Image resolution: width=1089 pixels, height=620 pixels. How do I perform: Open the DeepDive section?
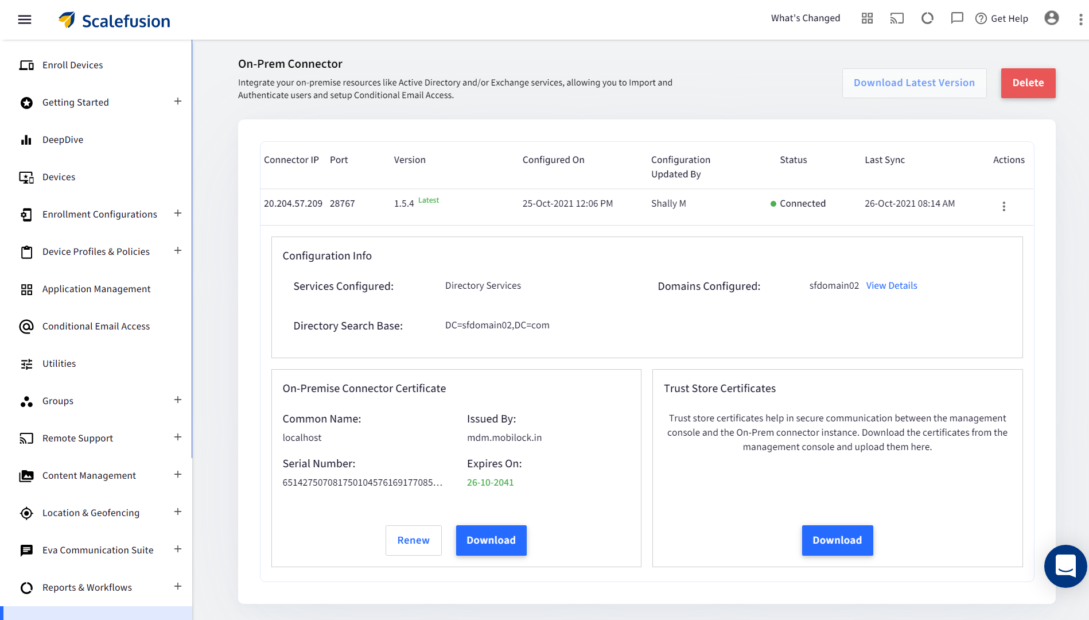pos(63,140)
